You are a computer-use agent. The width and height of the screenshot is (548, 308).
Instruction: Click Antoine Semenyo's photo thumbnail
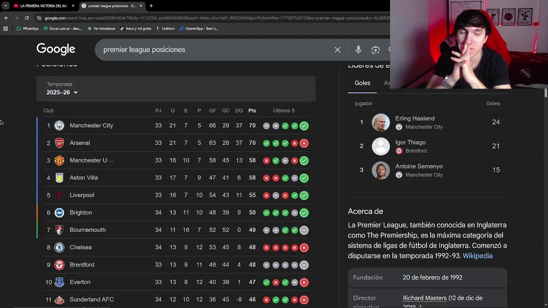pos(381,170)
